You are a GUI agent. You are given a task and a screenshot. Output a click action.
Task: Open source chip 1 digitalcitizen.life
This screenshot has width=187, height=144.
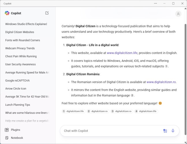click(74, 111)
